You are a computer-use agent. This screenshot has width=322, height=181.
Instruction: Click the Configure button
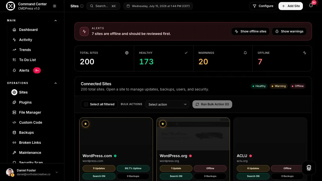263,6
